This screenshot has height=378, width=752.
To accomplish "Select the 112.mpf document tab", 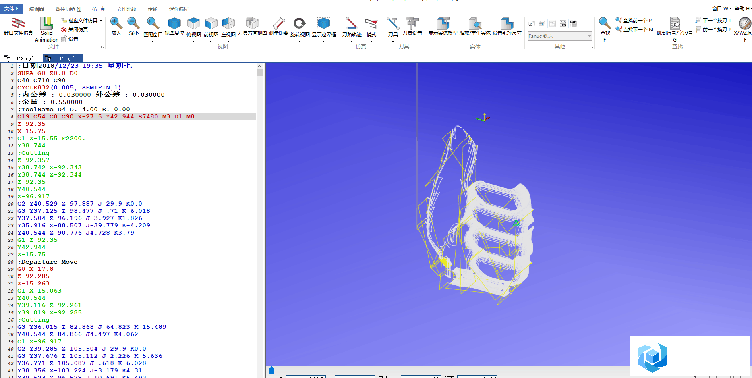I will coord(20,58).
